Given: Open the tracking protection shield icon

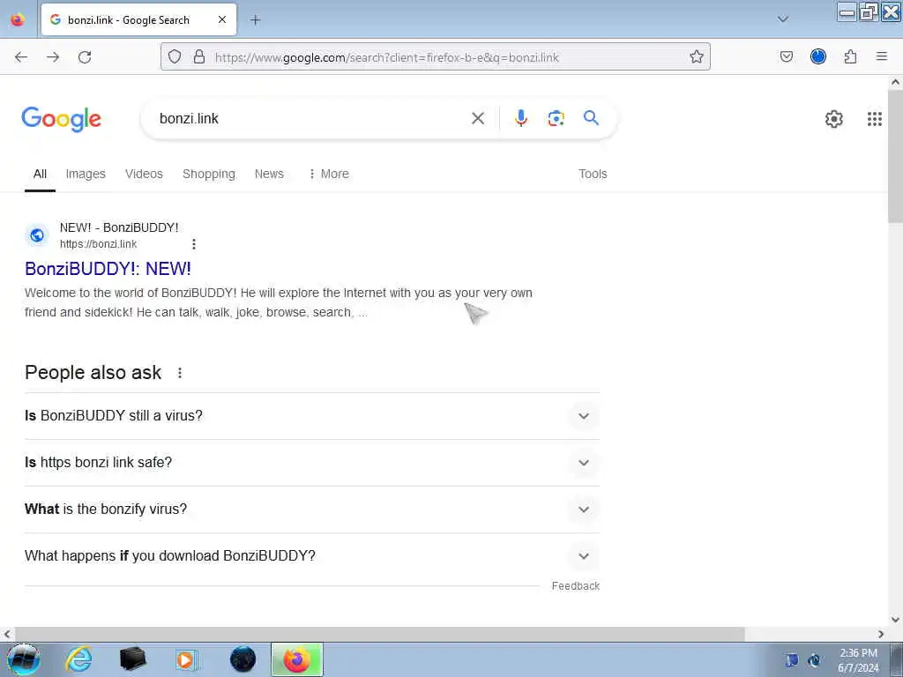Looking at the screenshot, I should [x=175, y=57].
